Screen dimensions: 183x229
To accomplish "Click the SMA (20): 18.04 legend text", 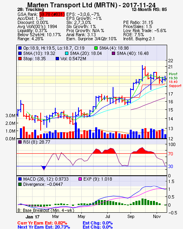I will pos(86,53).
